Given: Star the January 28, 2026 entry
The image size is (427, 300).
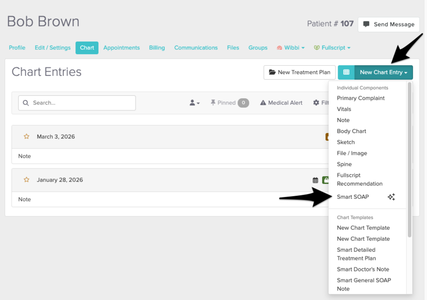Looking at the screenshot, I should pyautogui.click(x=27, y=180).
